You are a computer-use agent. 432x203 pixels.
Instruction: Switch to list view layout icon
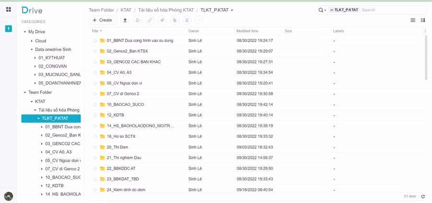(413, 20)
